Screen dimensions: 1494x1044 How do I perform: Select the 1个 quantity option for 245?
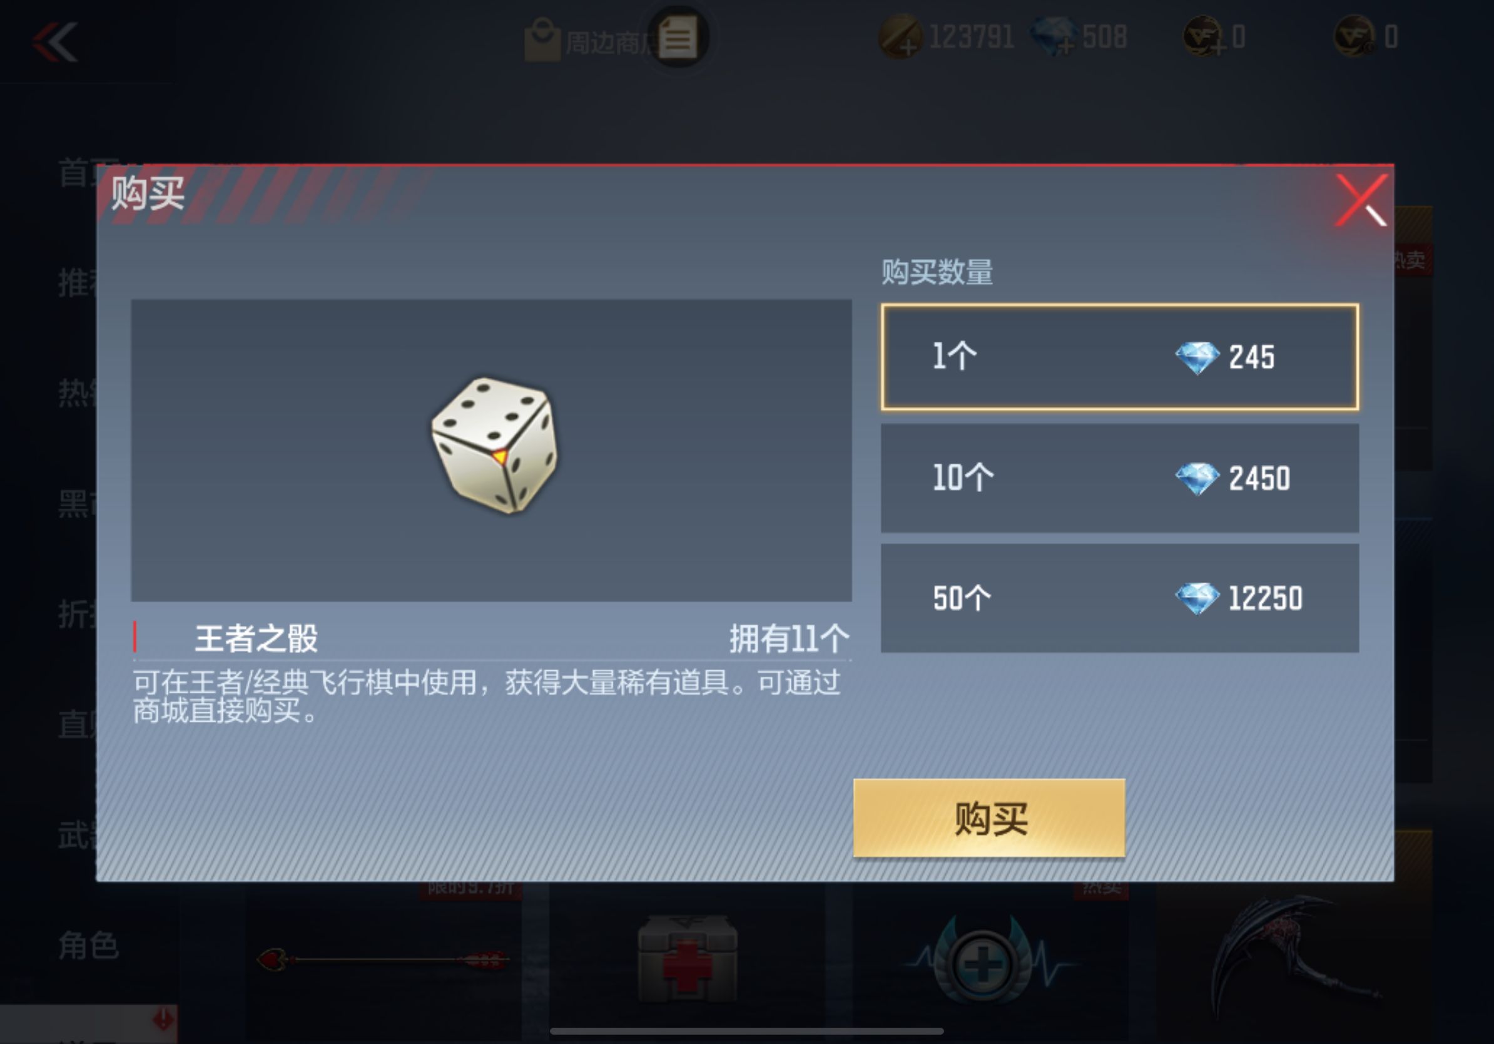(1119, 357)
